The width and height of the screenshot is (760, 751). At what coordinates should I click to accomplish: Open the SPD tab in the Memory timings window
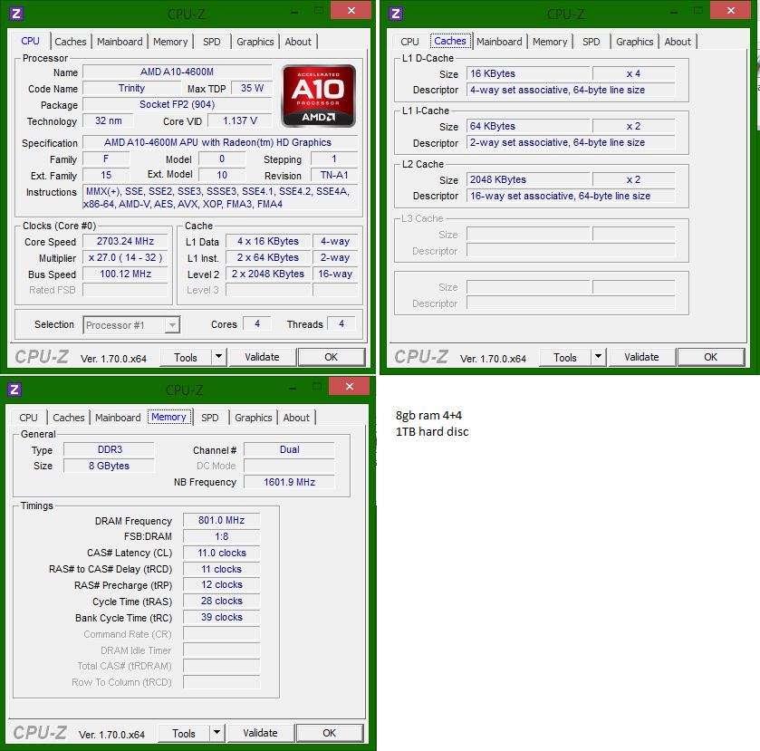point(210,418)
